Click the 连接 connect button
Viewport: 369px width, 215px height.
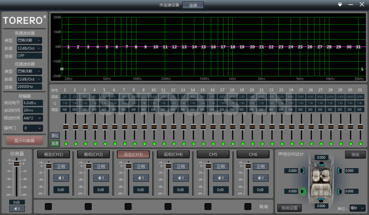coord(193,5)
